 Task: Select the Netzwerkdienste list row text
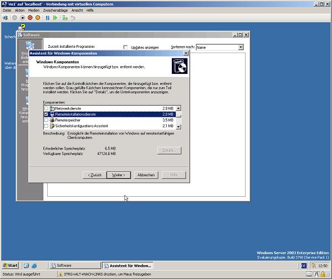coord(68,108)
